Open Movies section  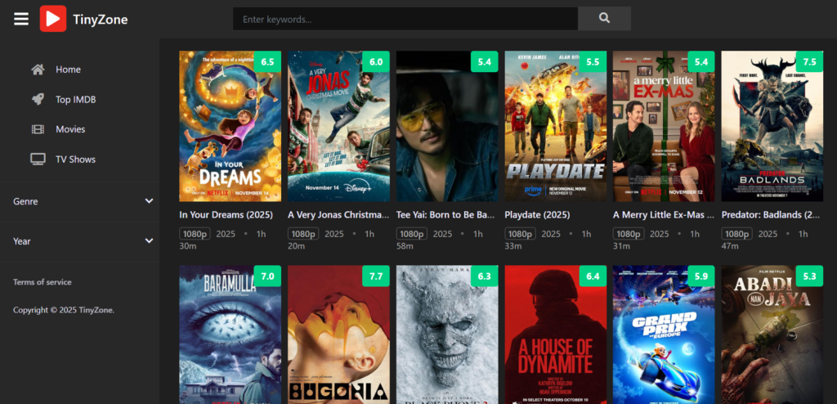coord(70,129)
